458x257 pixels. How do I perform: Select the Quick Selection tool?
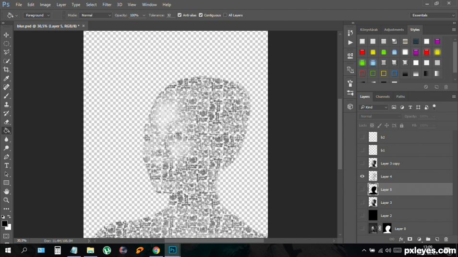coord(6,61)
